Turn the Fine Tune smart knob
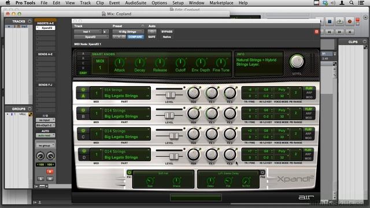Viewport: 370px width, 208px height. click(x=221, y=62)
